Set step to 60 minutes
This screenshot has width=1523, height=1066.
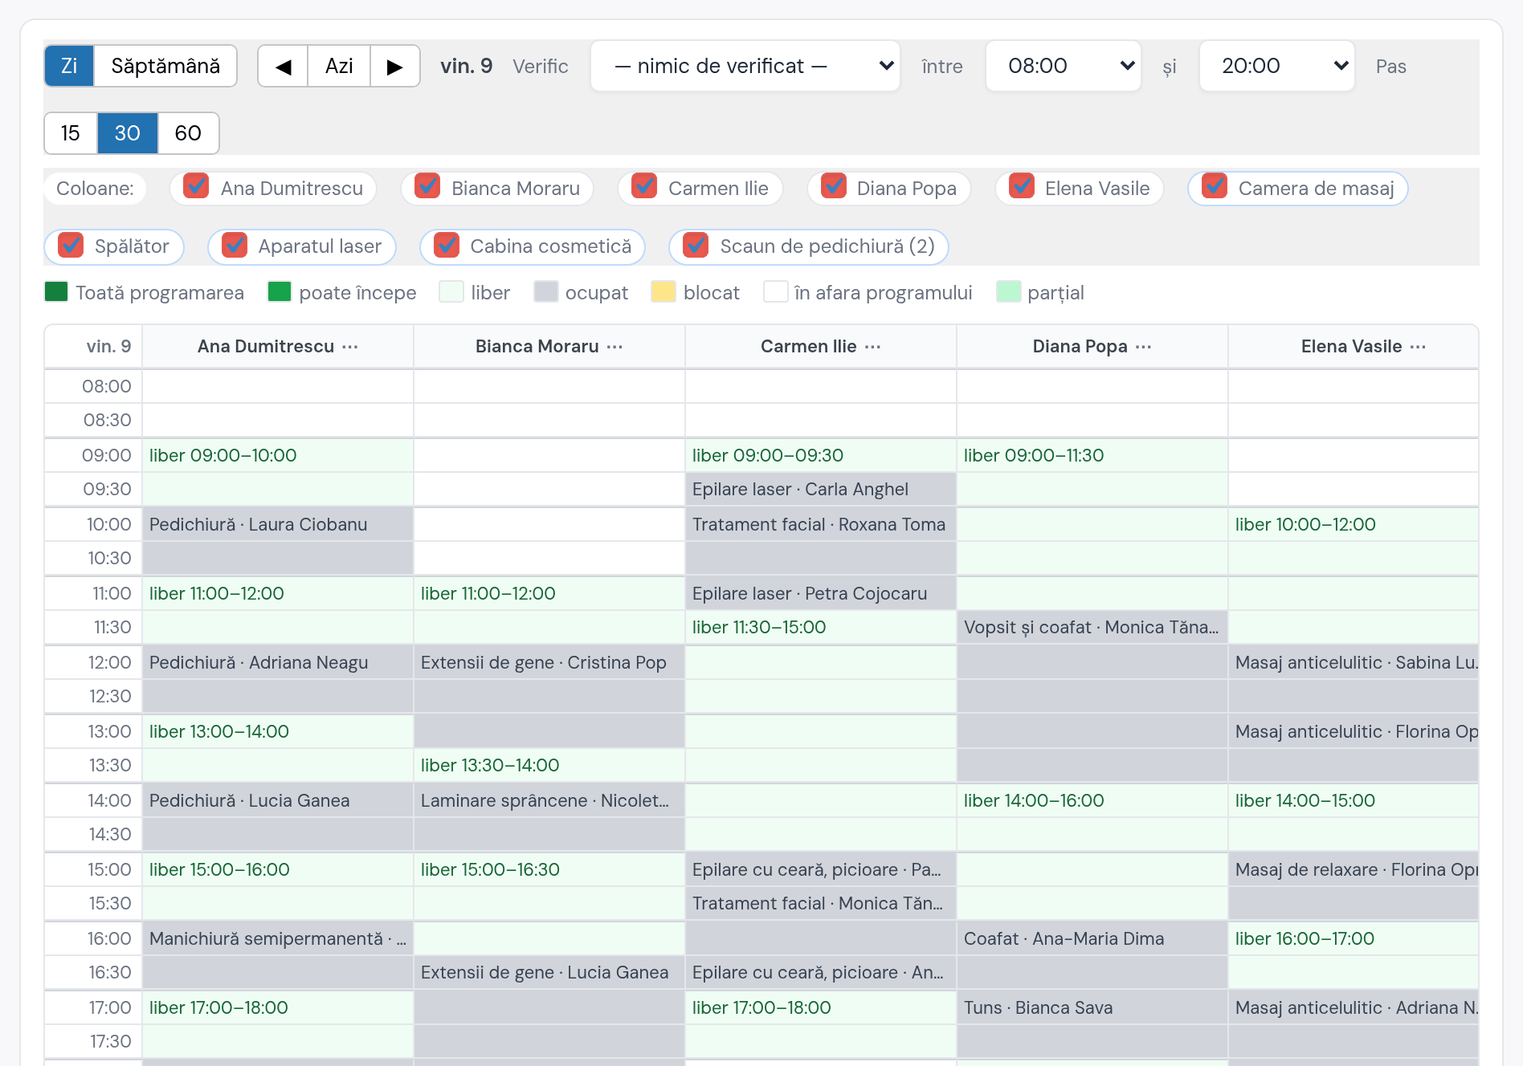pyautogui.click(x=188, y=133)
